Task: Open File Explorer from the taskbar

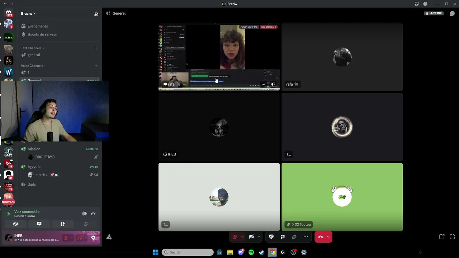Action: coord(230,252)
